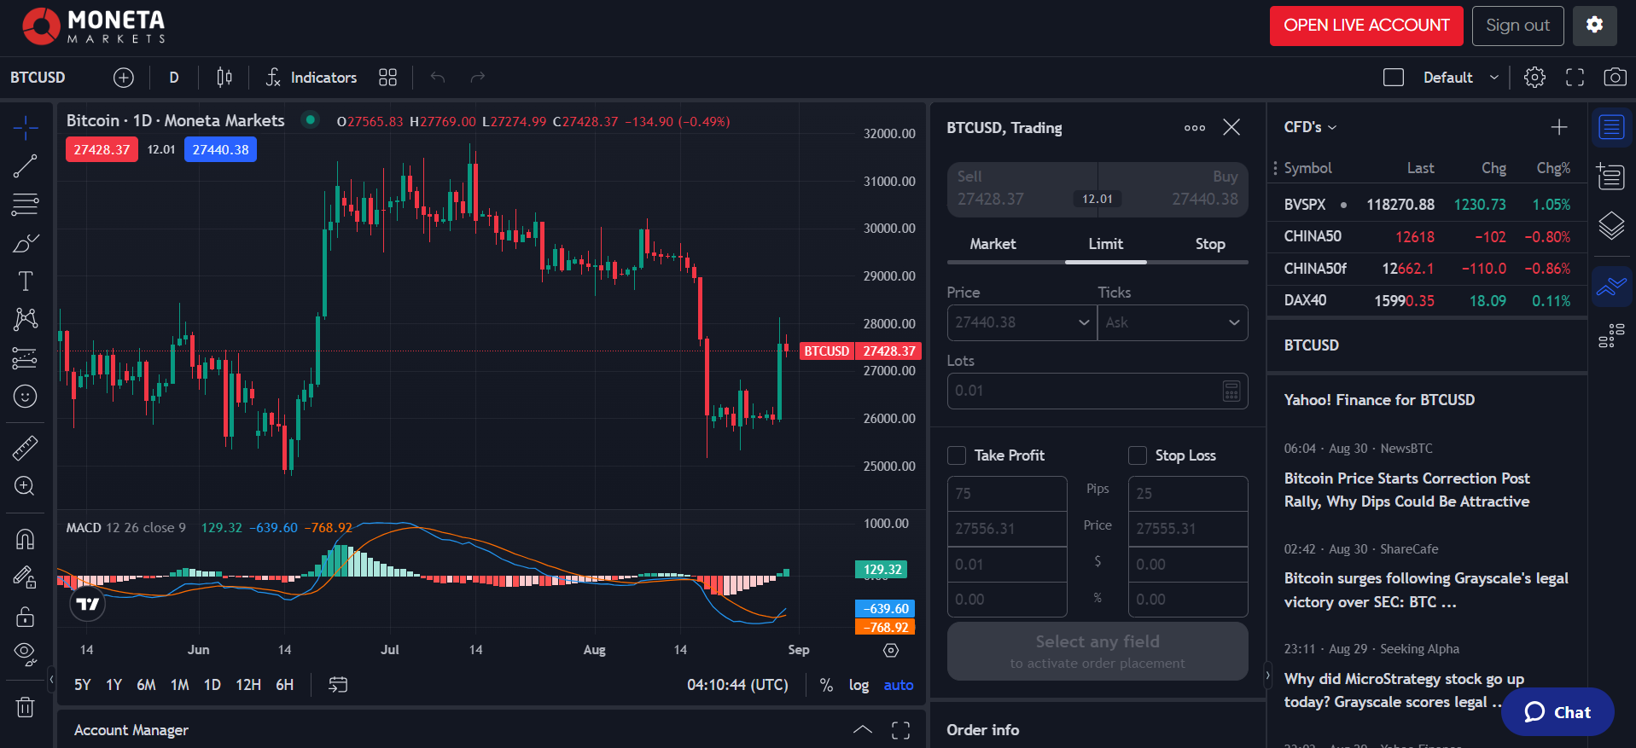Toggle the log scale

tap(859, 685)
